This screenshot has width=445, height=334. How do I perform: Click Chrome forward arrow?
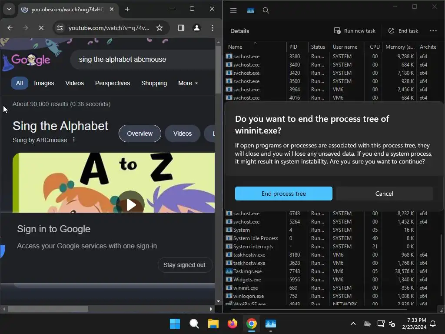point(26,28)
